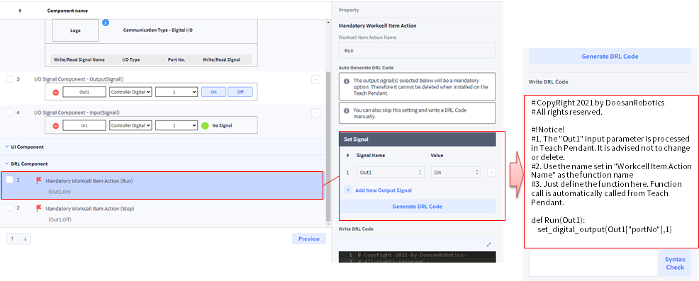Viewport: 699px width, 281px height.
Task: Click plus icon for Add New Output Signal
Action: 349,190
